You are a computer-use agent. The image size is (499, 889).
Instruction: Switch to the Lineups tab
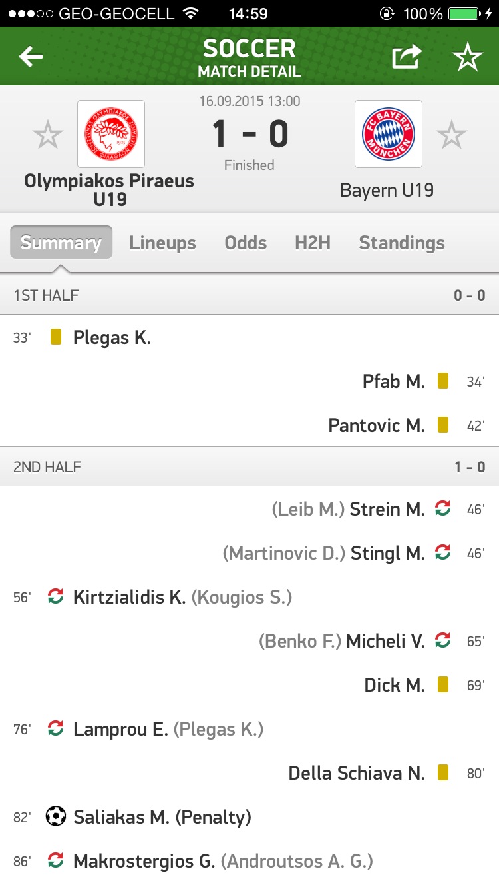point(162,243)
